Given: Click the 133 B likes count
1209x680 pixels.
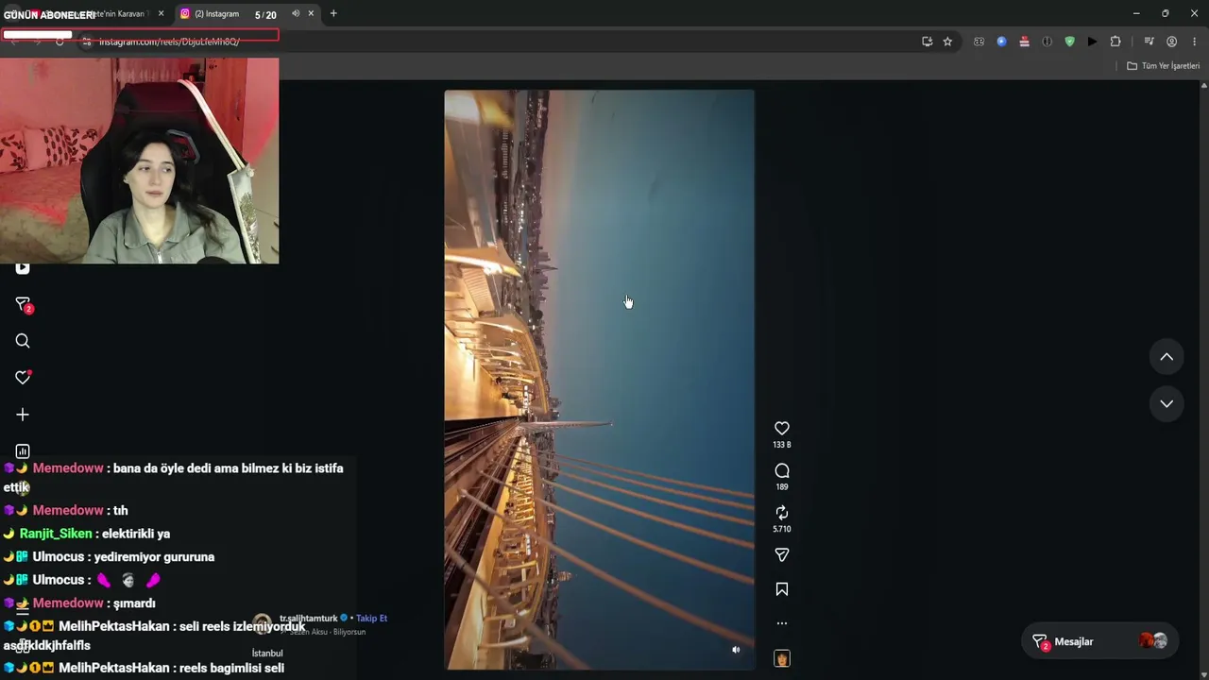Looking at the screenshot, I should 782,445.
